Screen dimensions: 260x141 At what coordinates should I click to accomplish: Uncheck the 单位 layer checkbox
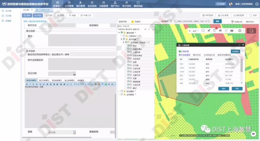tap(128, 45)
